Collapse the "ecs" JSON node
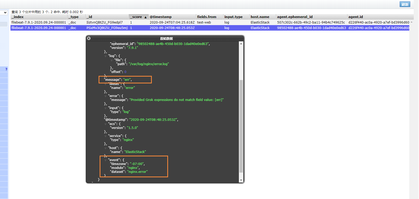The width and height of the screenshot is (419, 199). pyautogui.click(x=106, y=124)
